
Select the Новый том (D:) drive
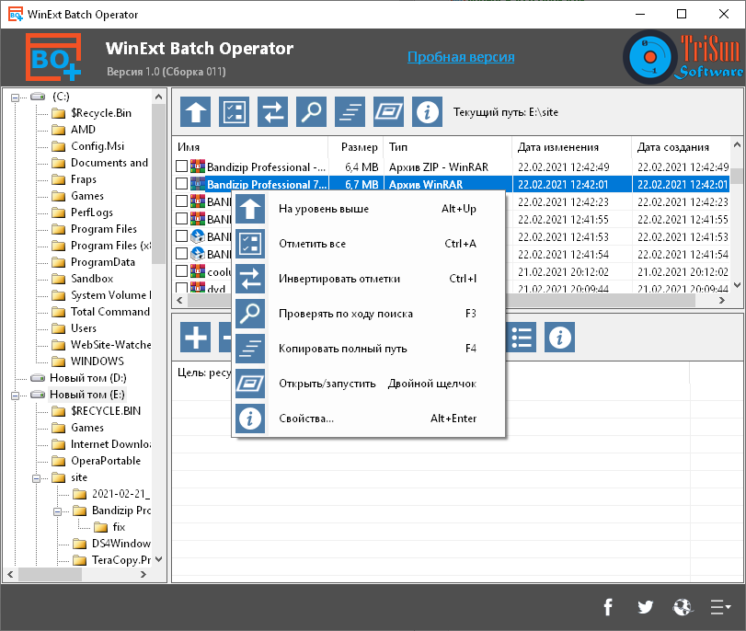tap(88, 378)
